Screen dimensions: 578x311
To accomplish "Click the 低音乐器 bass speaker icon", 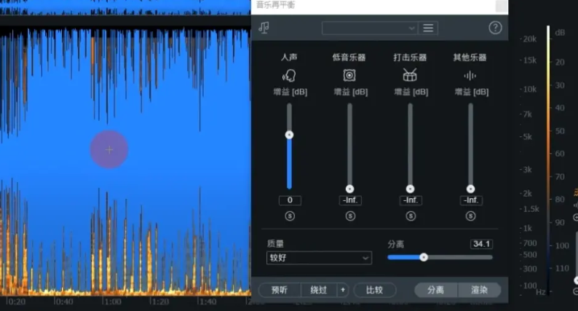I will (349, 75).
